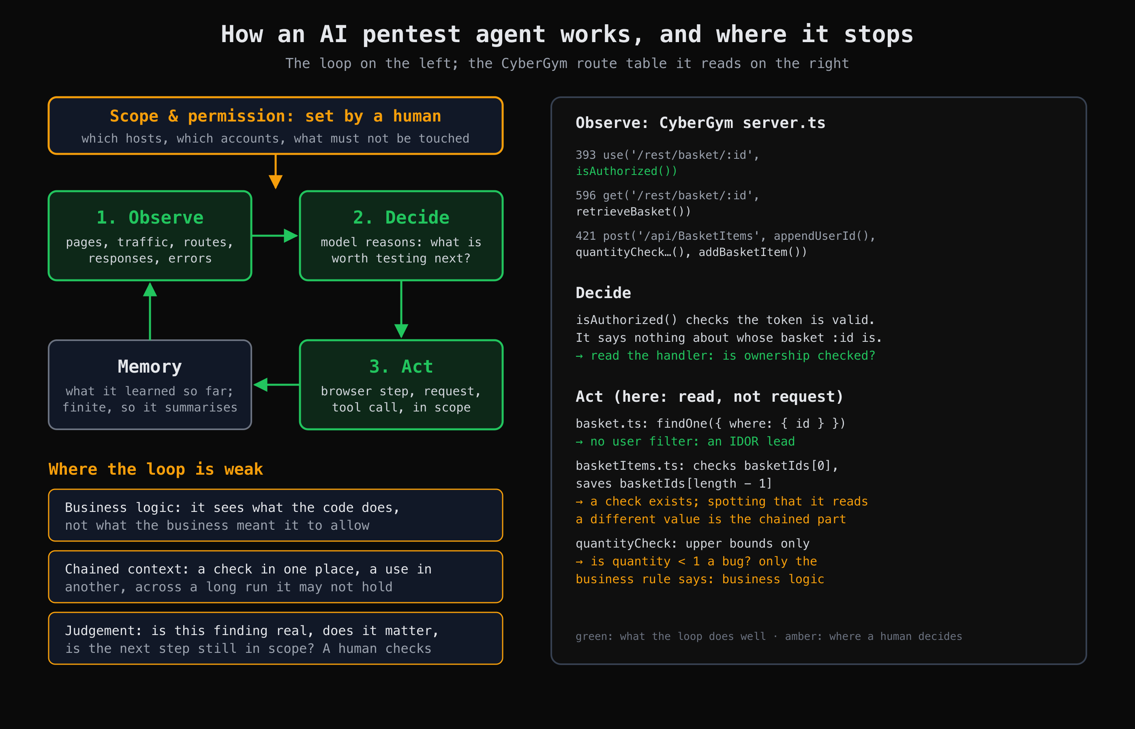Click 'isAuthorized() checks the token is valid.'

725,320
